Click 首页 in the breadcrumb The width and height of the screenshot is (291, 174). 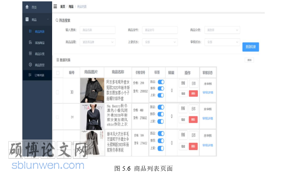[63, 6]
